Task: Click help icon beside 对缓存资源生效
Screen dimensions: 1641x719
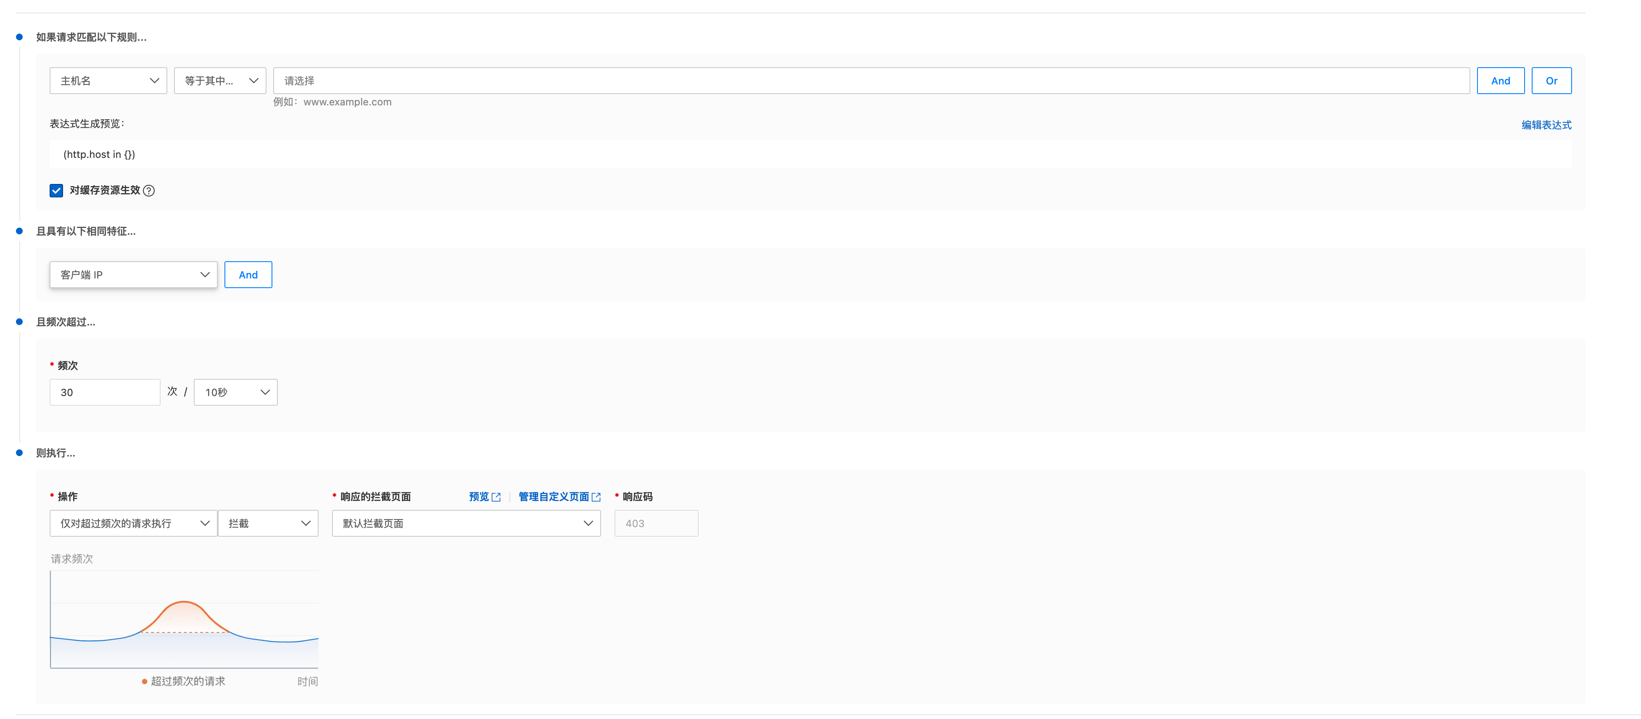Action: [148, 190]
